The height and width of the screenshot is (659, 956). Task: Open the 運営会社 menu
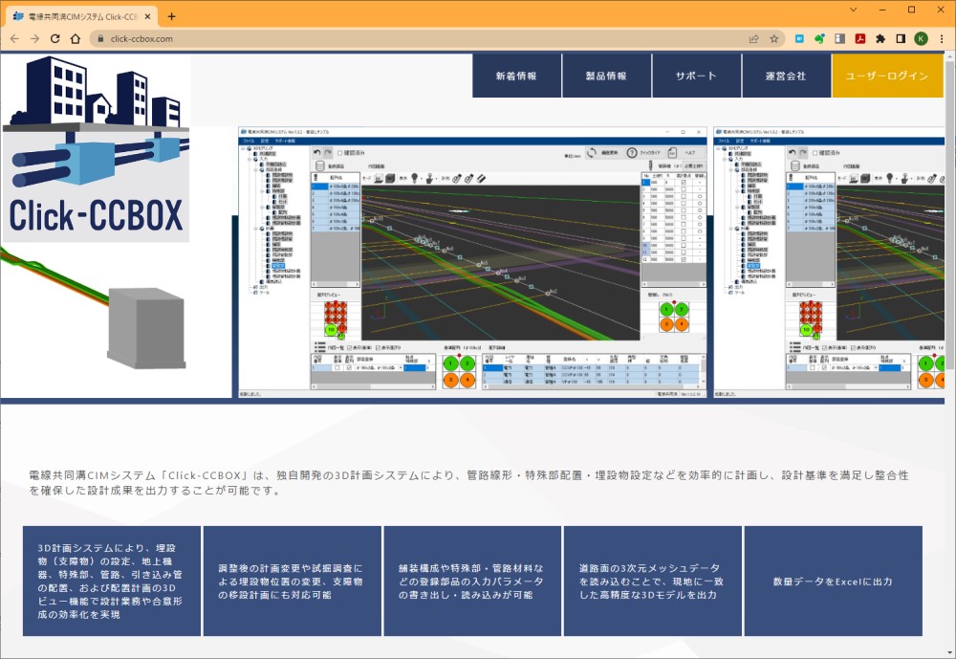coord(785,76)
